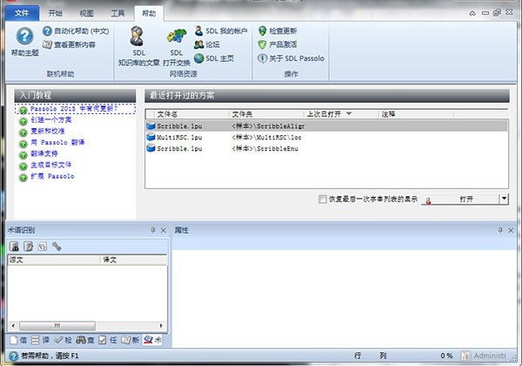Viewport: 522px width, 366px height.
Task: Expand the 打开 button dropdown arrow
Action: 504,199
